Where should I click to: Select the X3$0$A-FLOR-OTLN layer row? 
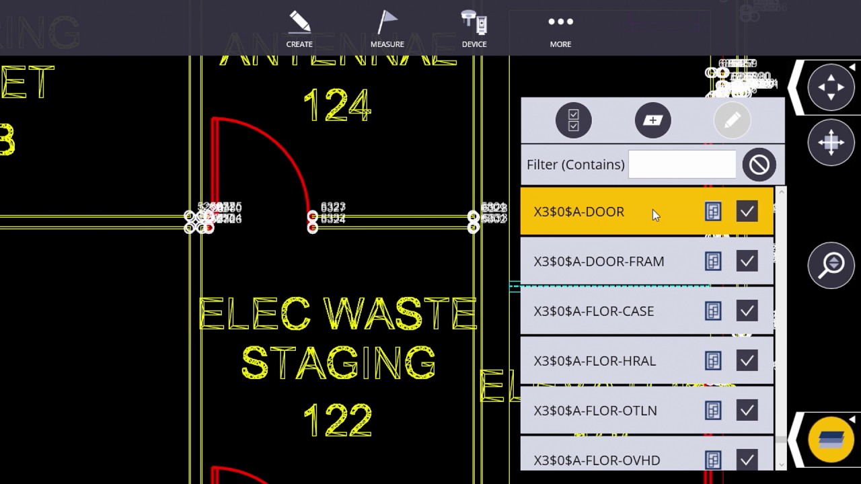[647, 411]
